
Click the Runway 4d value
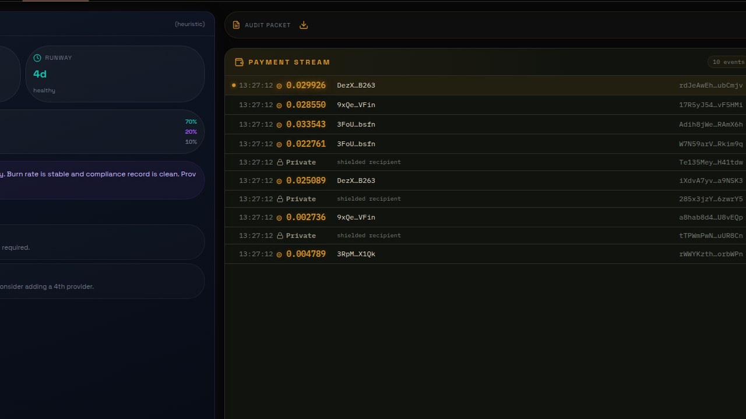[40, 74]
